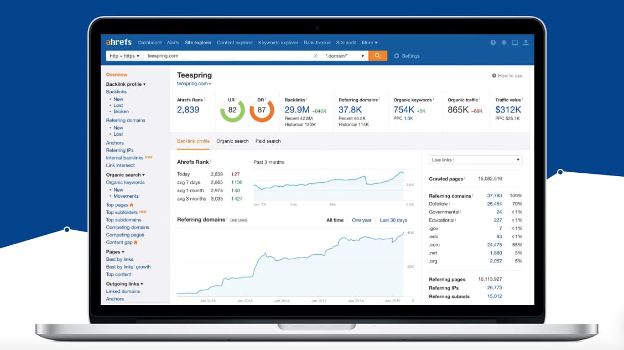
Task: Open Keywords explorer in top menu
Action: tap(278, 43)
